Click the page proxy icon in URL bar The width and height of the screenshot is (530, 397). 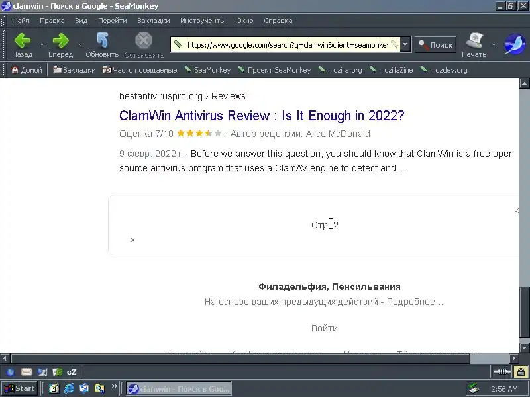pyautogui.click(x=178, y=44)
